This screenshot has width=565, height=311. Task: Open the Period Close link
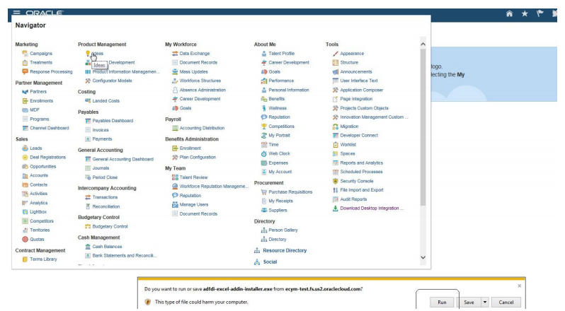[105, 177]
